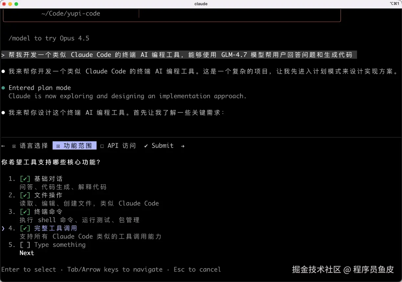Click the description 执行 shell 命令、运行测试、包管理
The height and width of the screenshot is (282, 402).
point(80,220)
